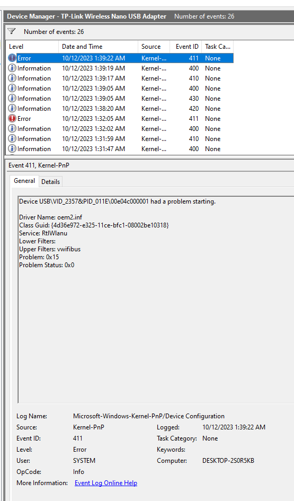
Task: Click the 'Problem: 0x15' line
Action: pyautogui.click(x=39, y=257)
